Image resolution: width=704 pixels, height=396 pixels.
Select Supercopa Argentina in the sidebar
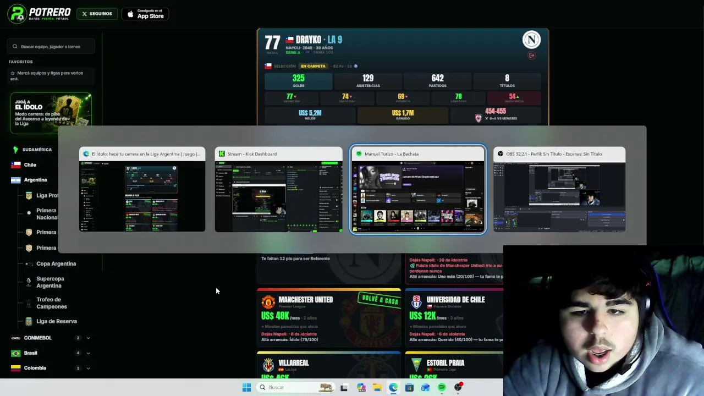coord(50,282)
